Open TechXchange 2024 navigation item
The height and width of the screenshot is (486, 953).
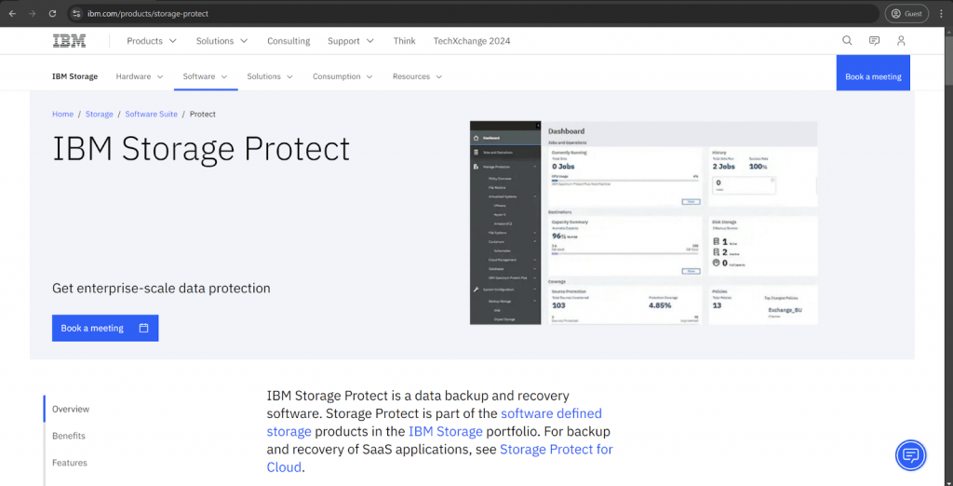pyautogui.click(x=472, y=41)
